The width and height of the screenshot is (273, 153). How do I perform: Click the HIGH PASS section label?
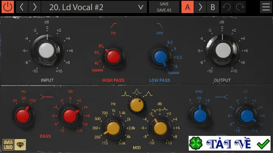(114, 80)
